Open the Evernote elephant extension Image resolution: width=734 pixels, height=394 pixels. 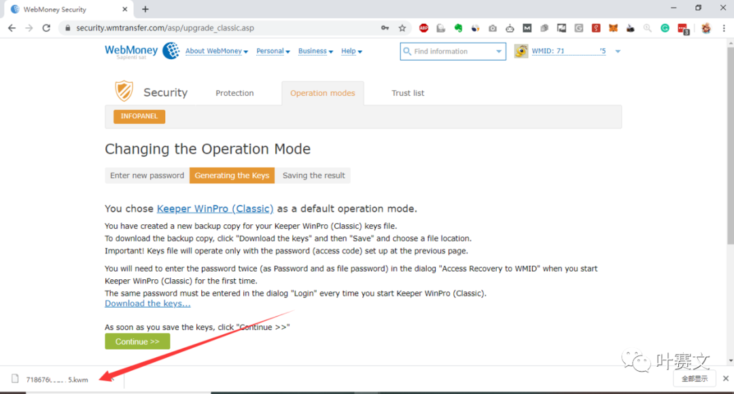[458, 28]
